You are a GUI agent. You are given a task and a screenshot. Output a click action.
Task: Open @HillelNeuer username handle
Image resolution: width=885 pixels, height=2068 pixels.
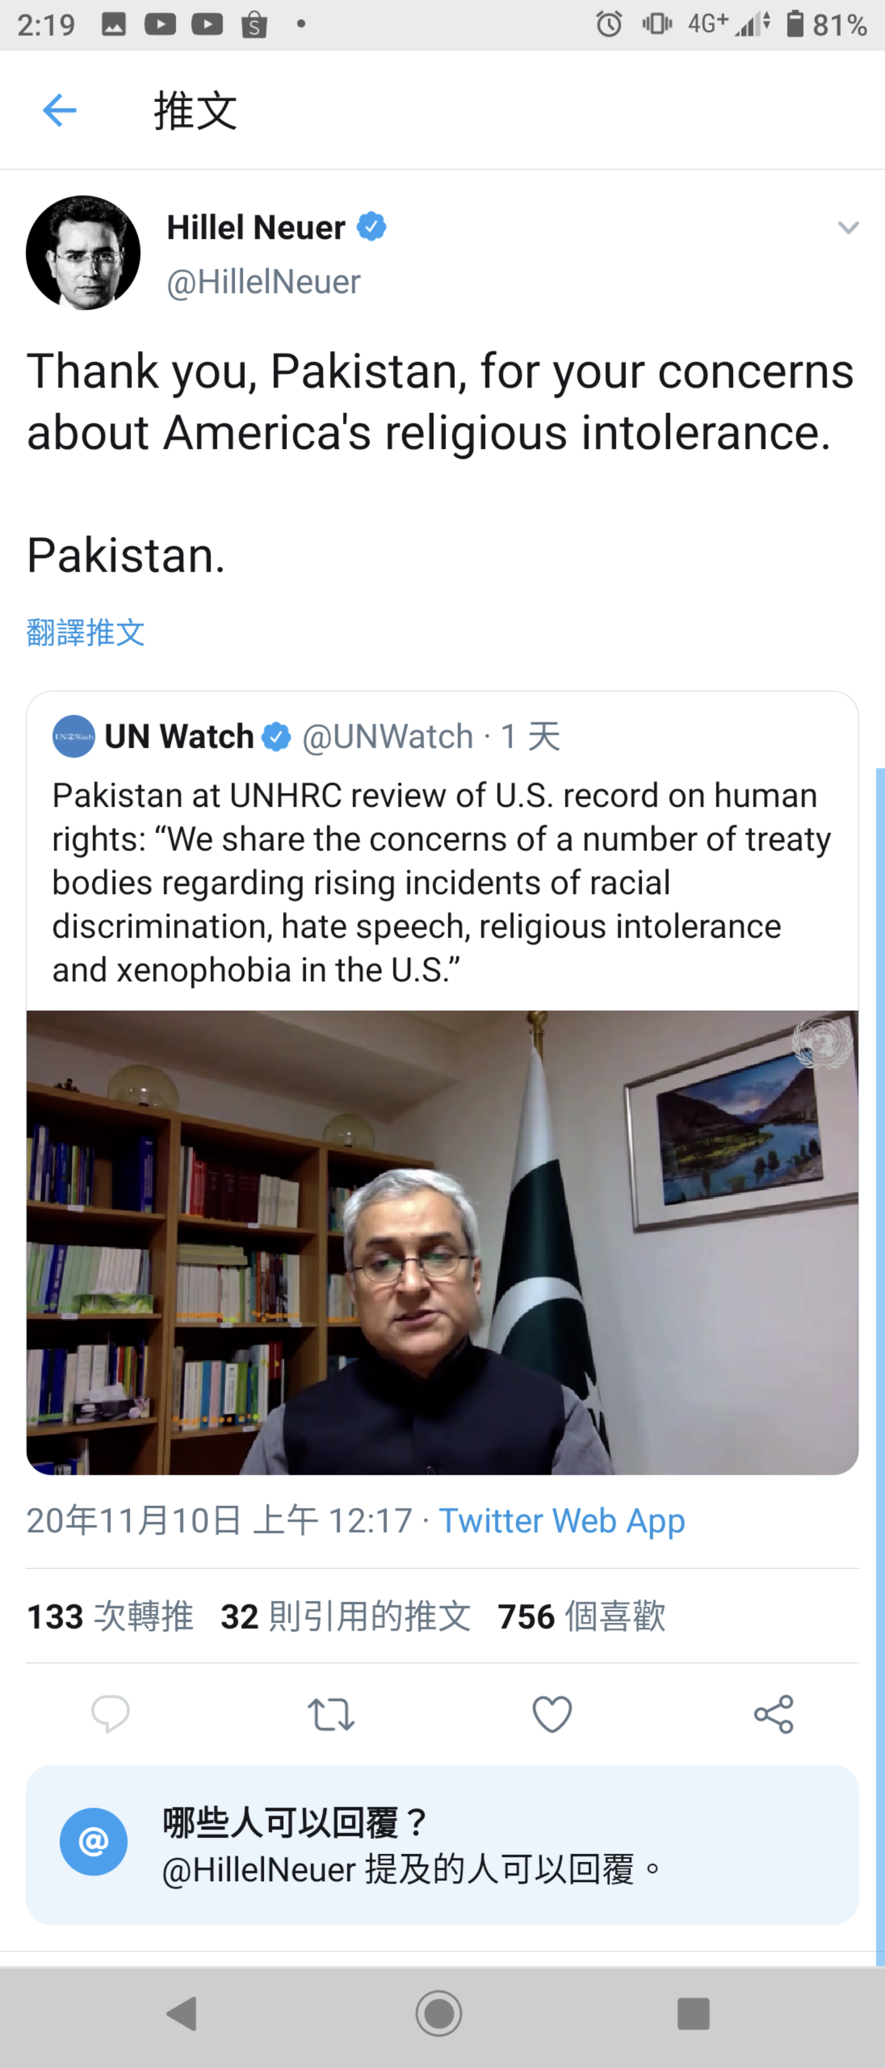click(x=263, y=282)
